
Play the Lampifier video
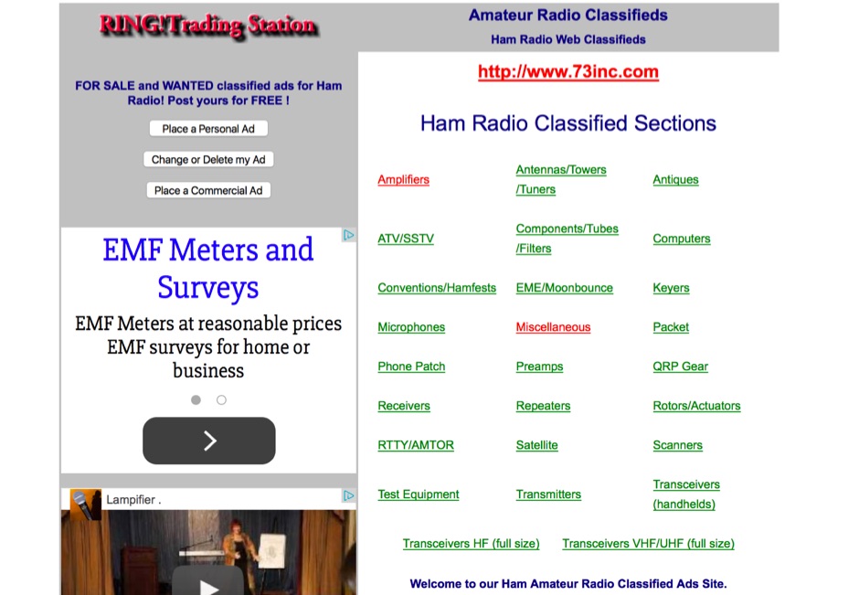(x=208, y=583)
